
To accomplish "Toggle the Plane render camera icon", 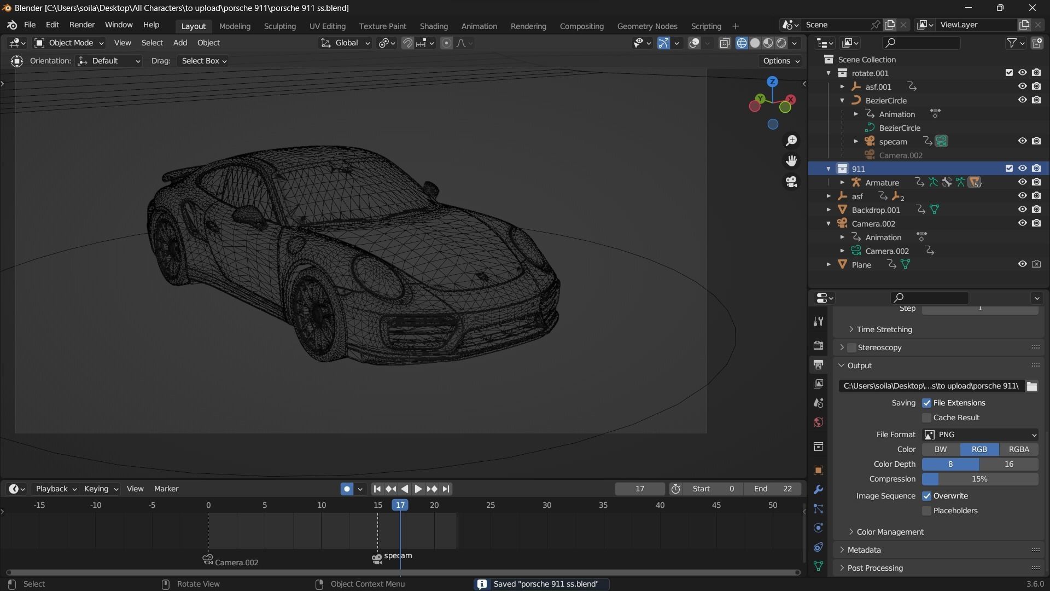I will coord(1036,264).
